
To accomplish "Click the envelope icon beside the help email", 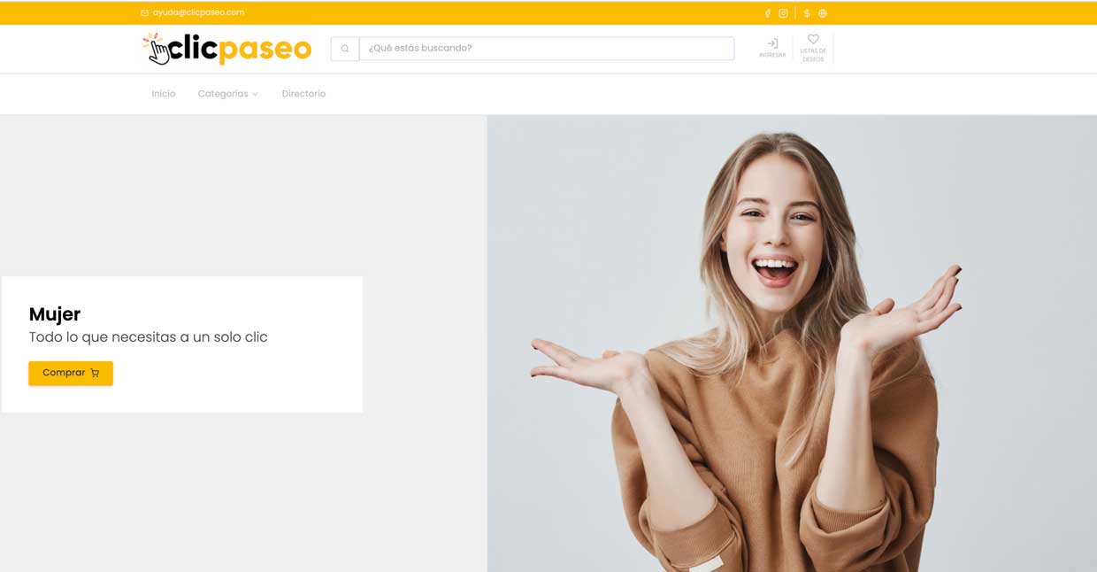I will (x=144, y=13).
